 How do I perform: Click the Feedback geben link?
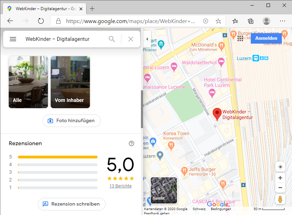pos(157,213)
